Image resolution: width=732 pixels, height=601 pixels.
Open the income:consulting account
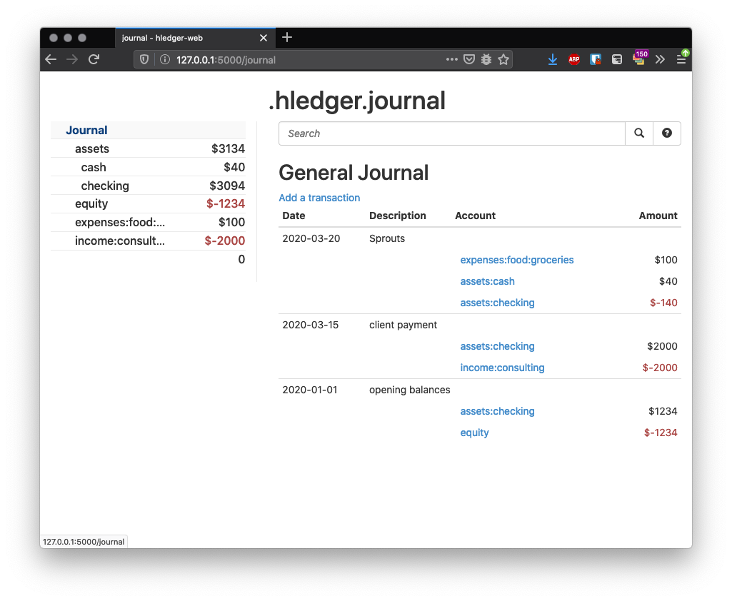pos(502,368)
